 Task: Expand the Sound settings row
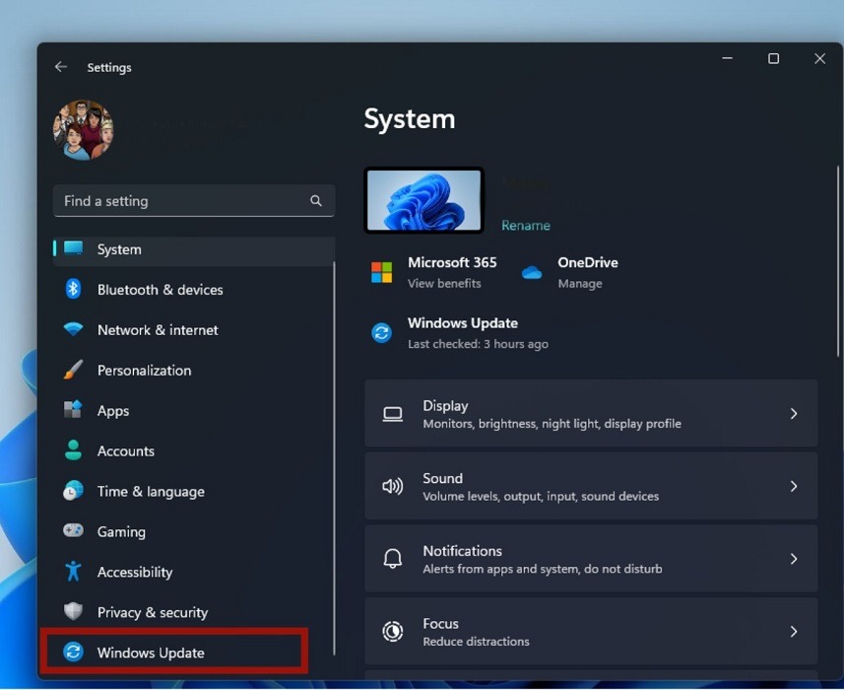pos(591,486)
